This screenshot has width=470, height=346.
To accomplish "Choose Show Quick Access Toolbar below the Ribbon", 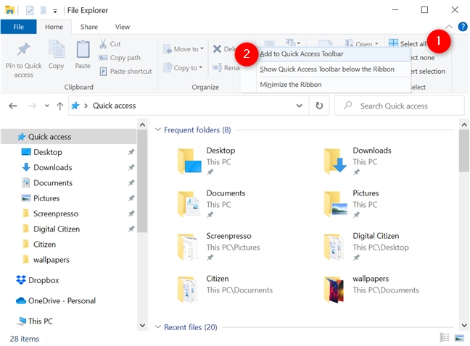I will 327,69.
